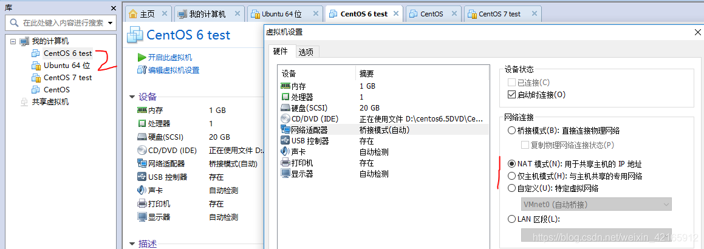Select 硬盘(SCSI) row in settings device list

[x=383, y=108]
